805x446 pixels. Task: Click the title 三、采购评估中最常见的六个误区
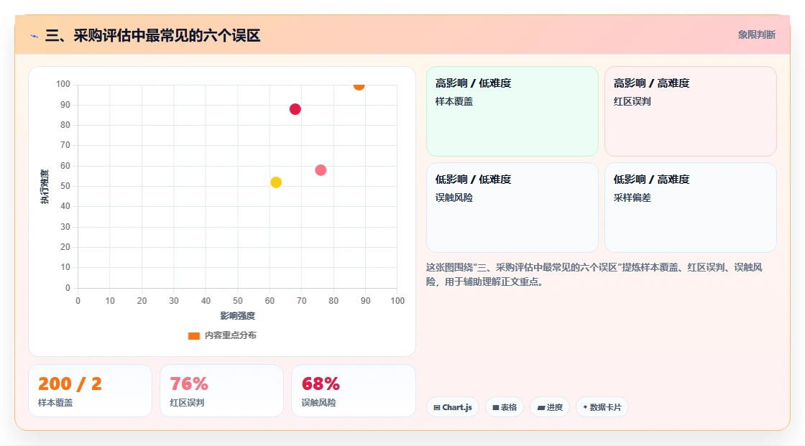click(x=153, y=35)
